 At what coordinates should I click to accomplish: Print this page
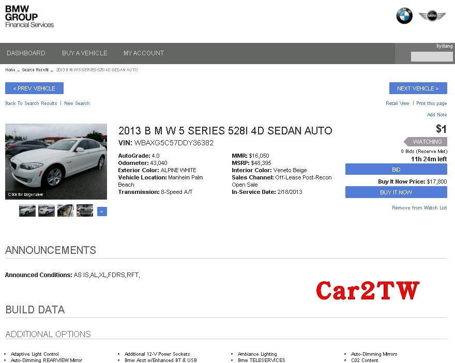[x=432, y=103]
